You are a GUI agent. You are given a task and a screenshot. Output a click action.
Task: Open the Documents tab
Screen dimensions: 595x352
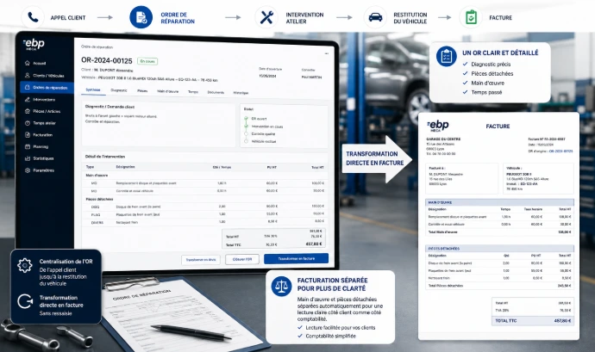tap(216, 92)
